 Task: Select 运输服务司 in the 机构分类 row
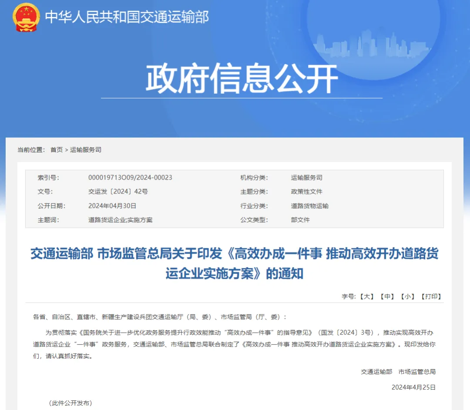click(306, 177)
